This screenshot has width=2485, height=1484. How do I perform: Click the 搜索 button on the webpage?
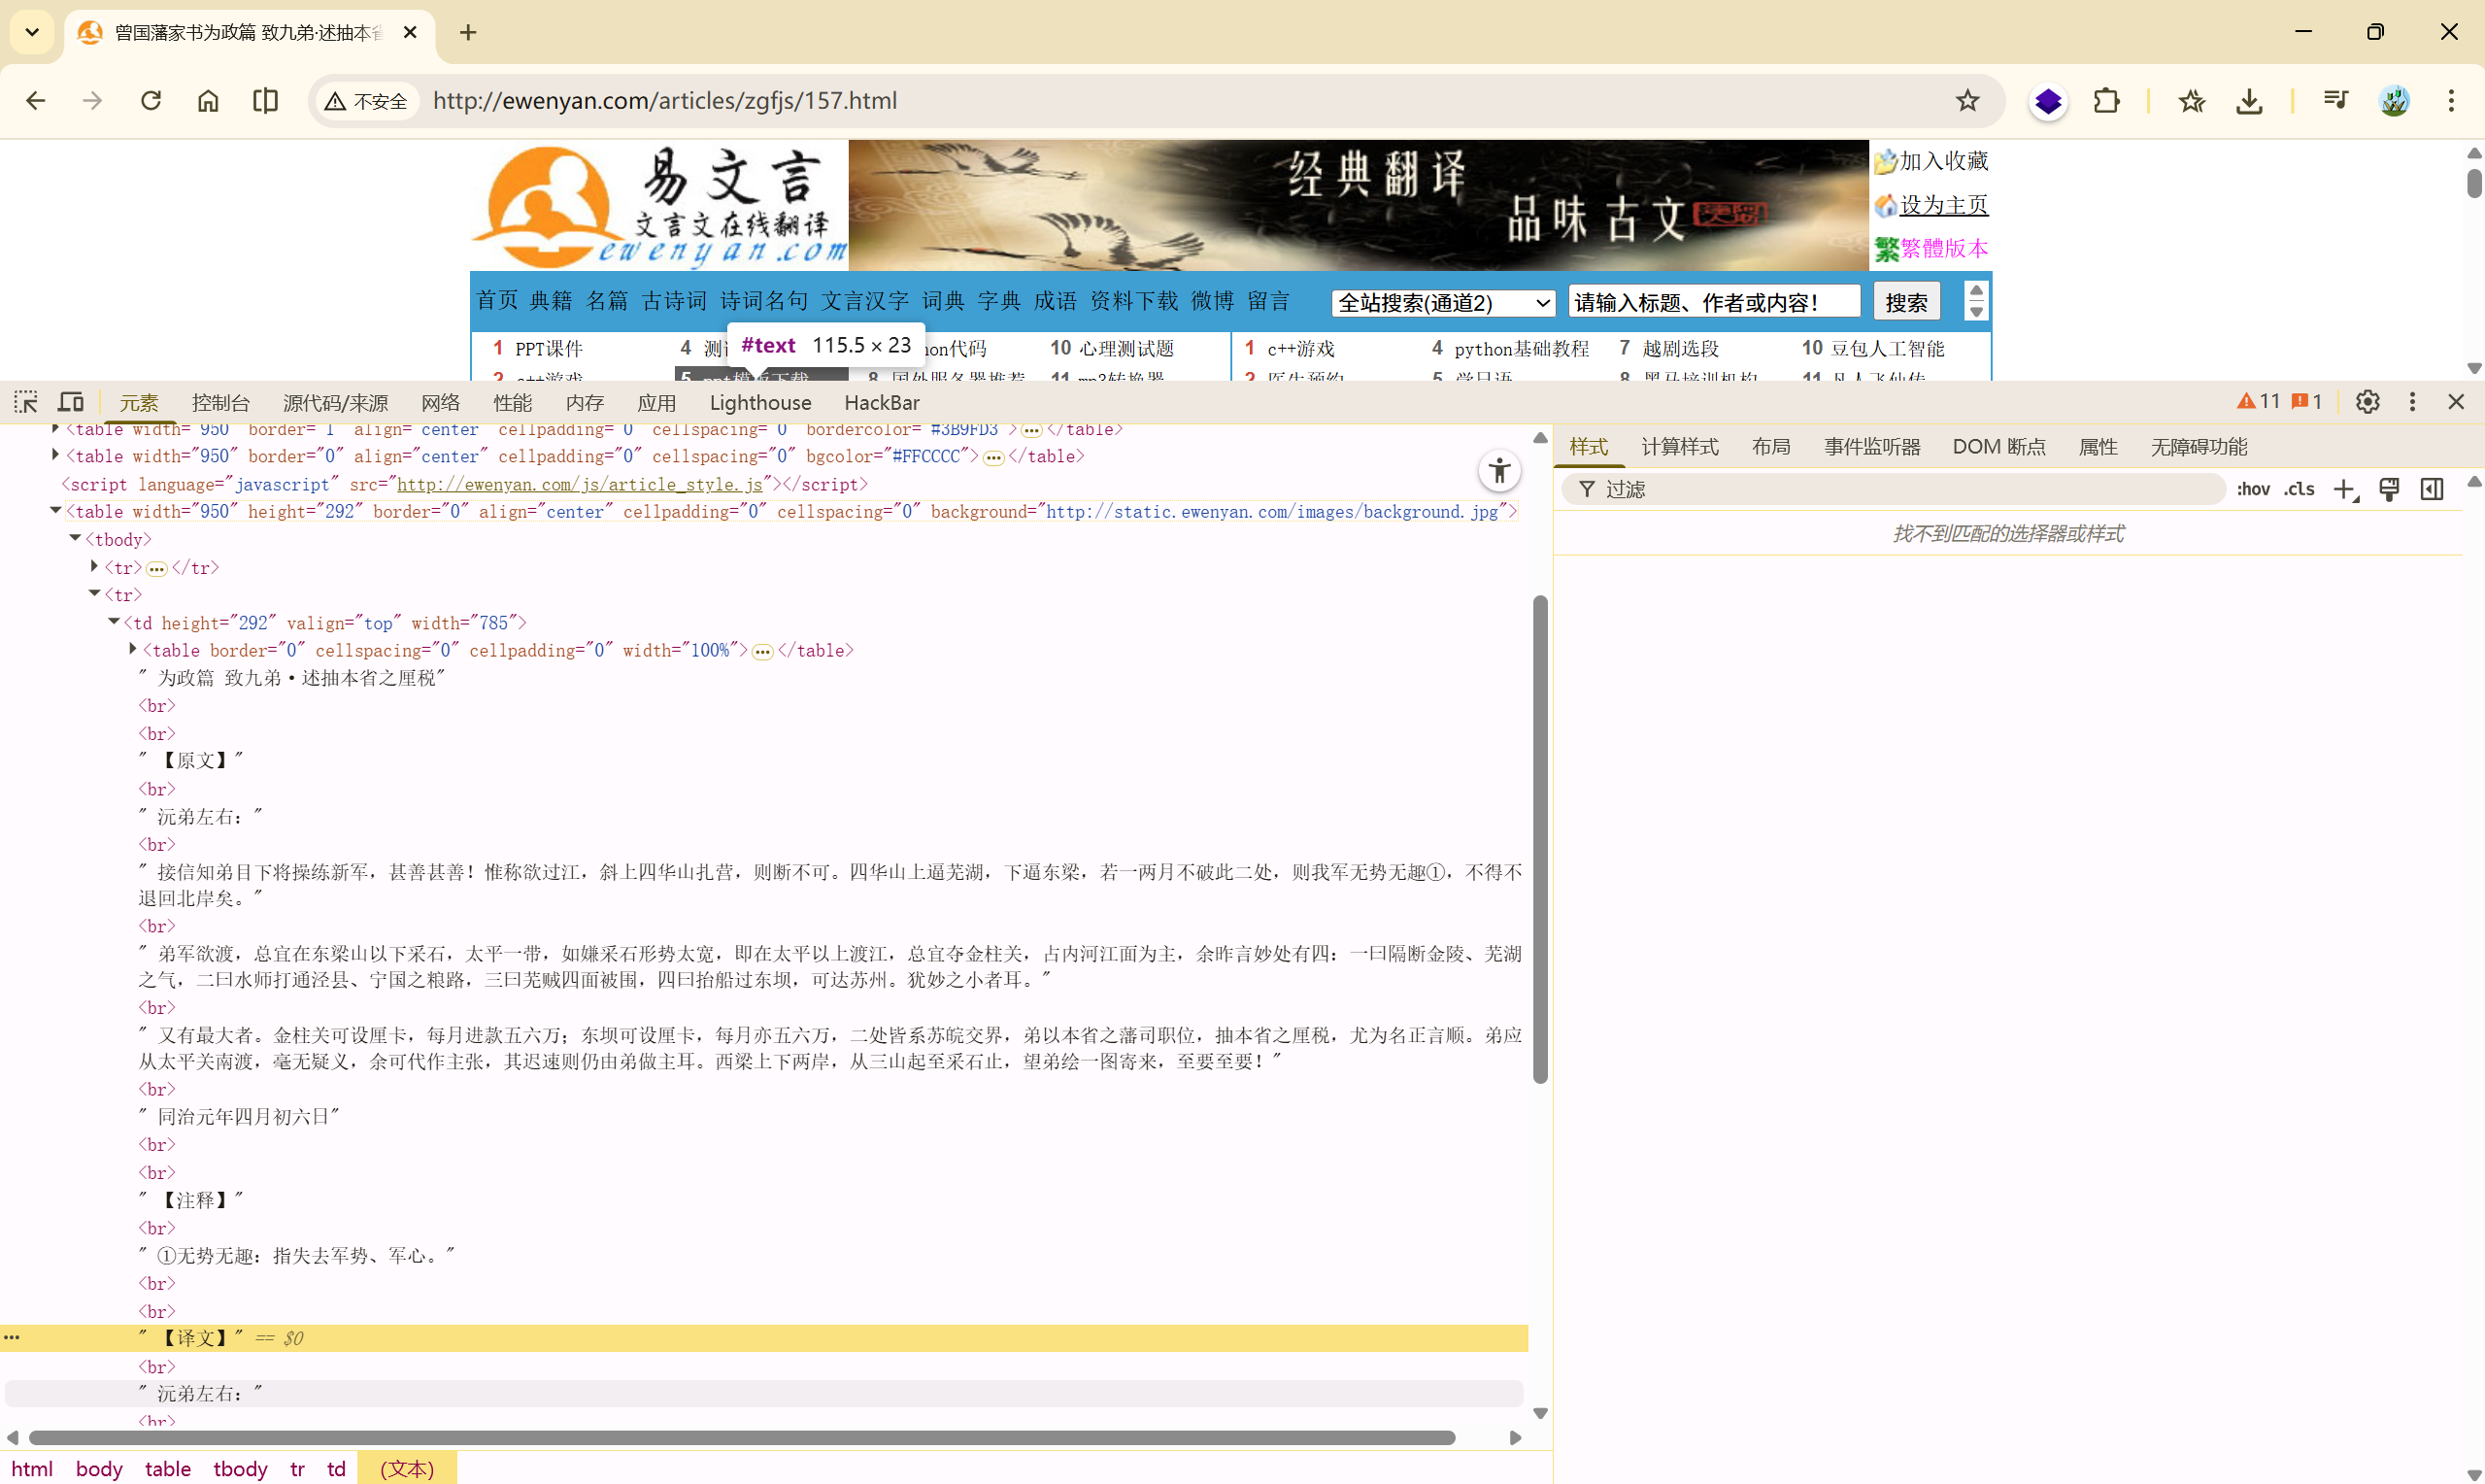[1905, 302]
